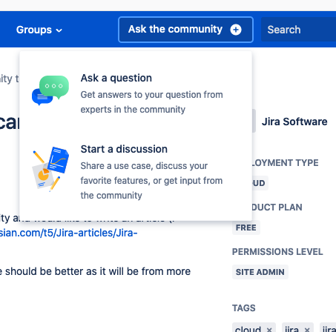Click the chat bubbles icon for Ask a question
336x332 pixels.
(x=50, y=90)
